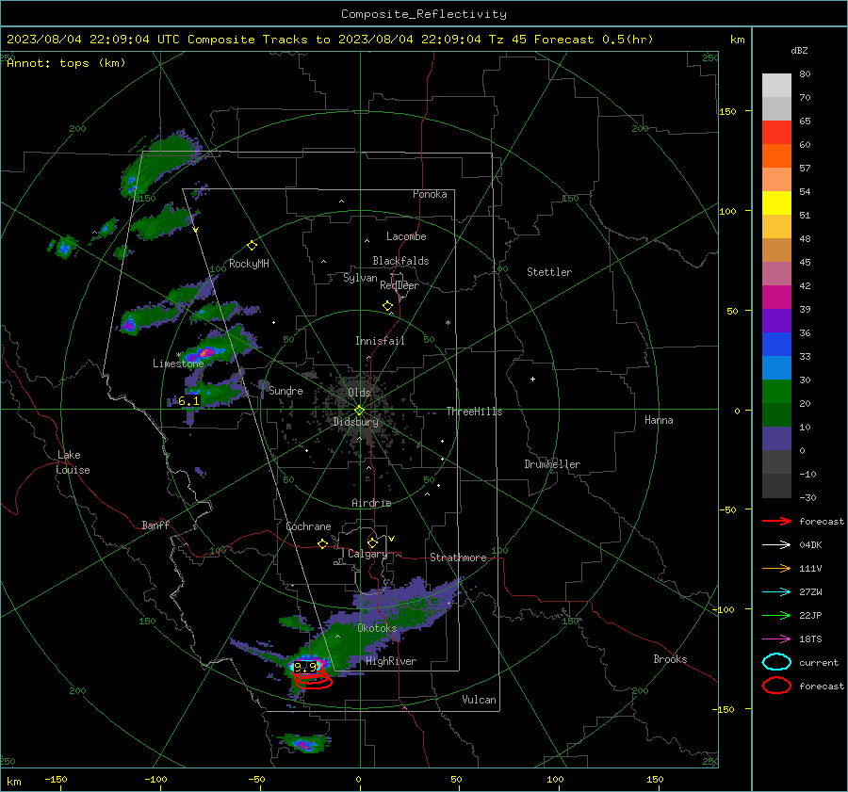The height and width of the screenshot is (792, 848).
Task: Click the HighRiver city label
Action: [391, 661]
